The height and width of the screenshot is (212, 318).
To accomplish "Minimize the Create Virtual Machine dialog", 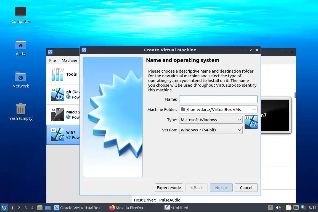I will [x=245, y=50].
